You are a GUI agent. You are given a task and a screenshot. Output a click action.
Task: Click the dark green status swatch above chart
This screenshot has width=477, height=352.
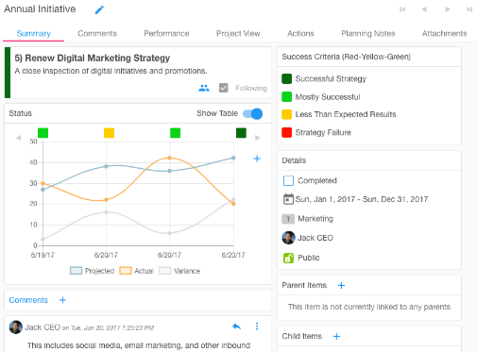tap(241, 133)
